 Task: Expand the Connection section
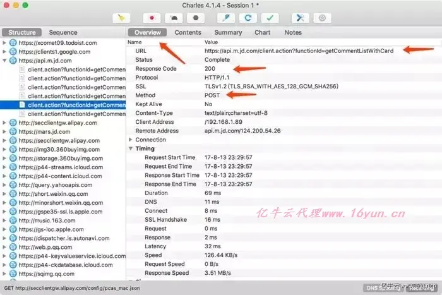tap(131, 140)
